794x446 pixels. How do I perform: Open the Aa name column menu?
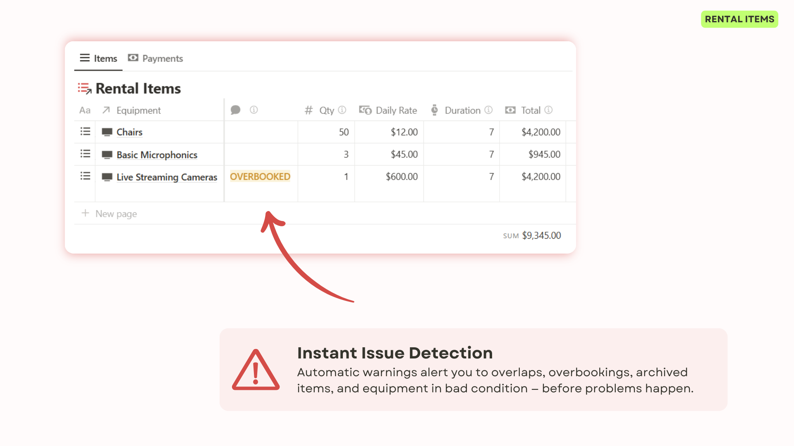point(85,110)
